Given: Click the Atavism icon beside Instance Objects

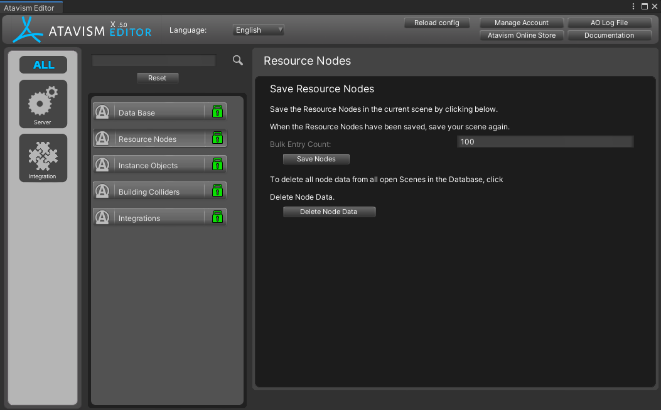Looking at the screenshot, I should pos(102,165).
